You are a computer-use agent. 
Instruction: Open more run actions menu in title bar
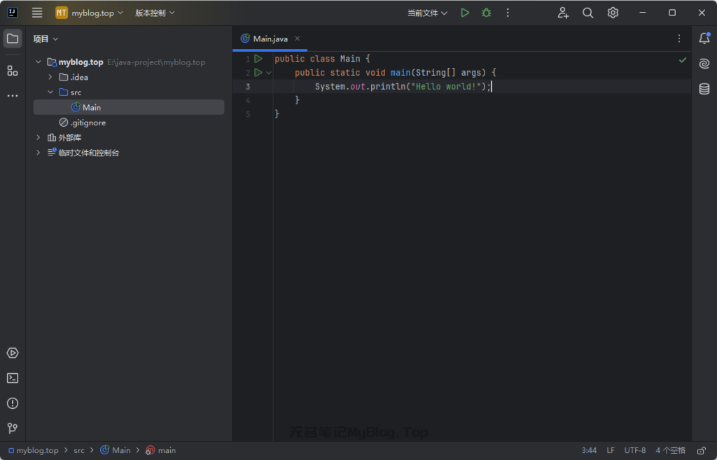click(508, 13)
